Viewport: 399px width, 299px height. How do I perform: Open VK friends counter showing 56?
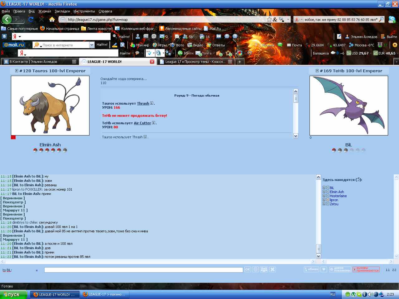pos(188,36)
